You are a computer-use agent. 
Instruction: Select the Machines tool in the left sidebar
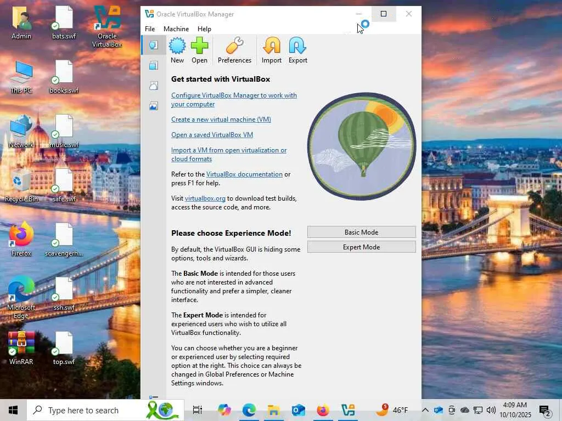click(x=154, y=65)
